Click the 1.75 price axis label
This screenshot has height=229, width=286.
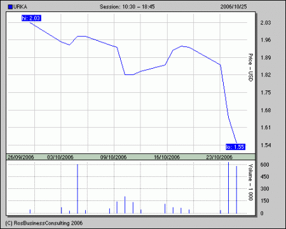tap(266, 92)
